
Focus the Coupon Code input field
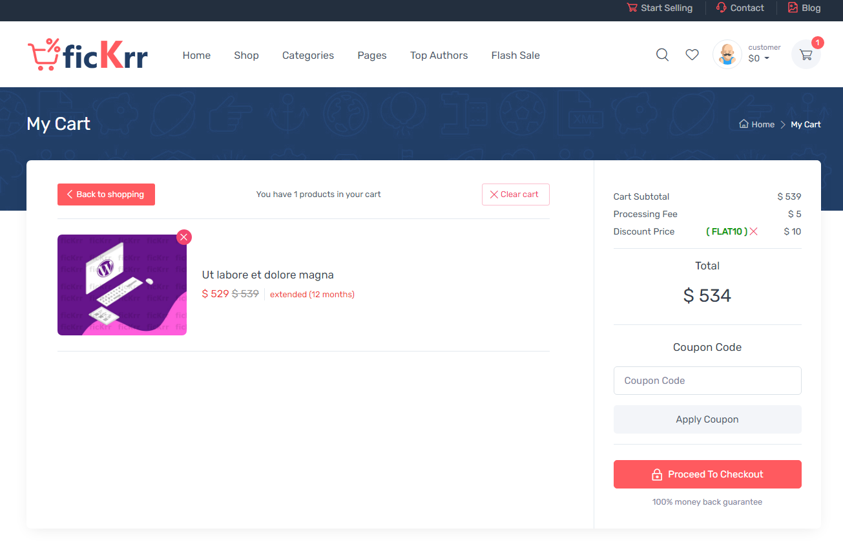(x=707, y=381)
